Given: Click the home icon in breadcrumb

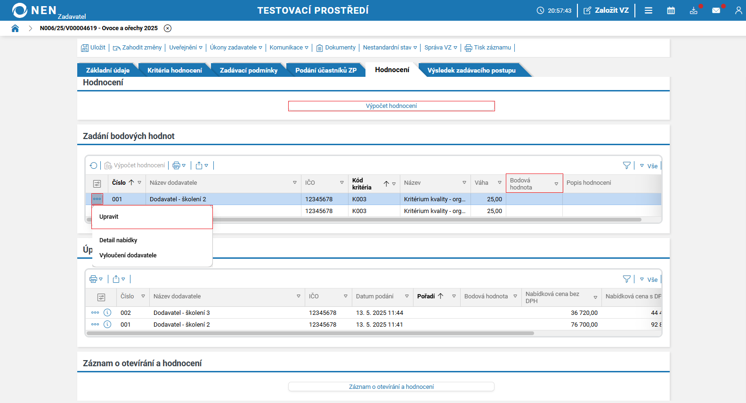Looking at the screenshot, I should click(x=15, y=28).
